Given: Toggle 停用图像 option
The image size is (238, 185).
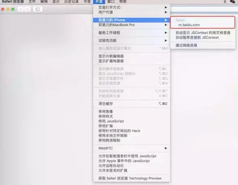Looking at the screenshot, I should point(132,111).
